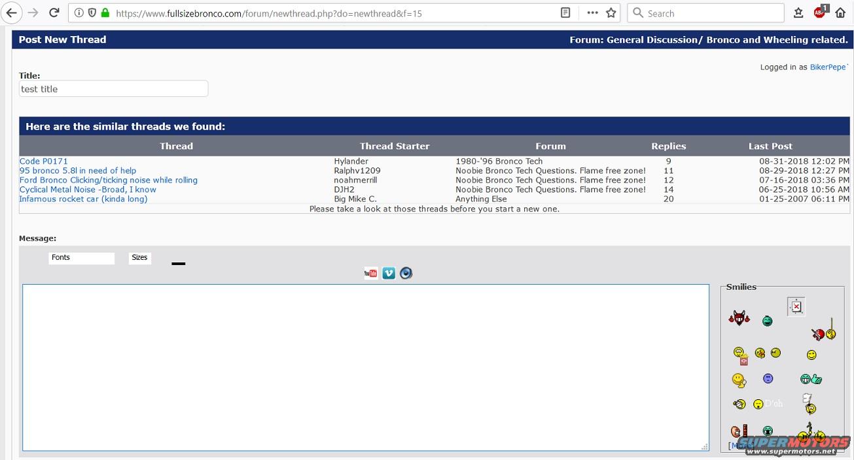The width and height of the screenshot is (854, 460).
Task: Open Adblock Plus extension icon
Action: 820,12
